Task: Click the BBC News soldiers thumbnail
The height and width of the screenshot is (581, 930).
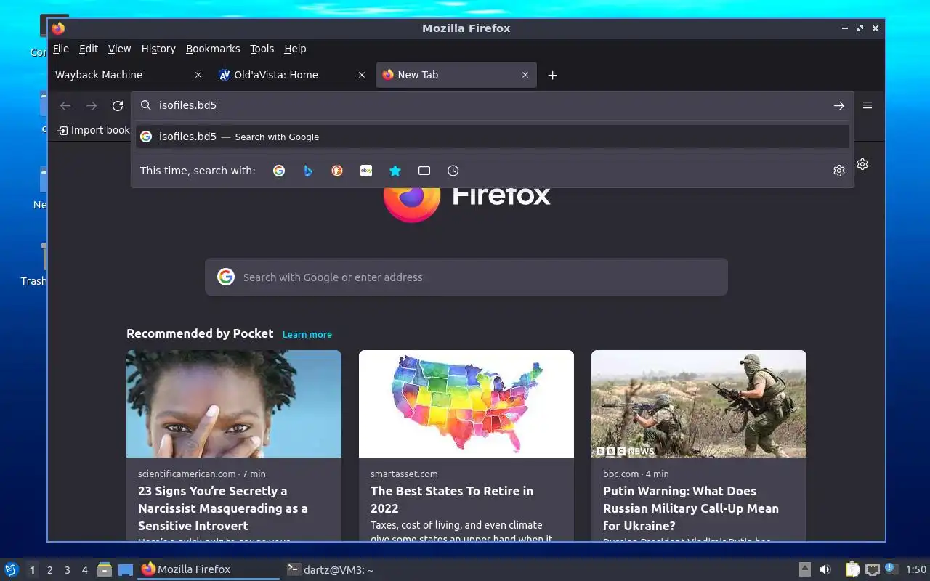Action: 699,404
